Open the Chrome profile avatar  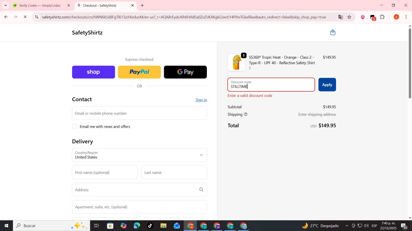coord(396,17)
